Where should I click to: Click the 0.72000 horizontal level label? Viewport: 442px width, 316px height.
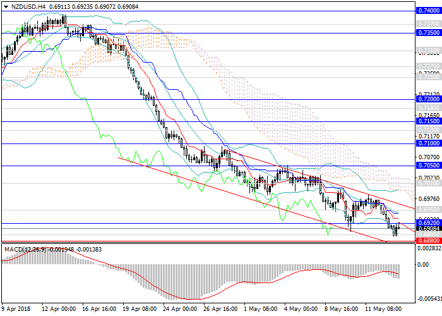pos(427,99)
